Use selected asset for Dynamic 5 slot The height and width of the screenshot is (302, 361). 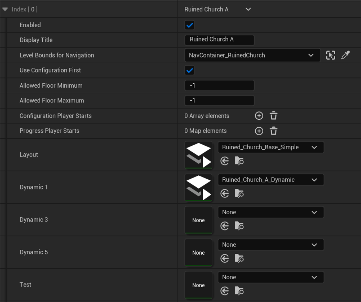pyautogui.click(x=224, y=258)
